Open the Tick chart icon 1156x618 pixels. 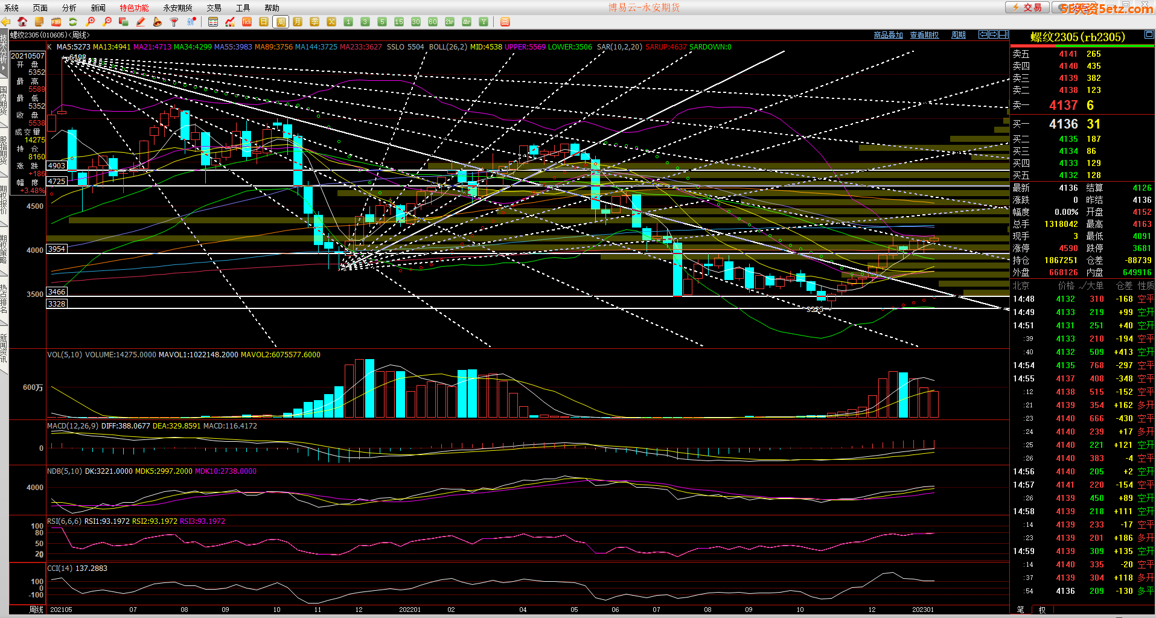coord(247,22)
